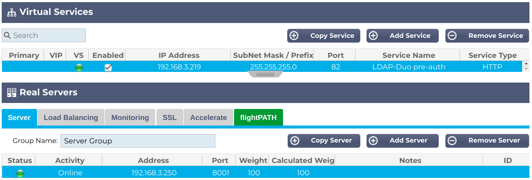This screenshot has width=532, height=180.
Task: Click the Virtual Services network hierarchy icon
Action: (x=12, y=12)
